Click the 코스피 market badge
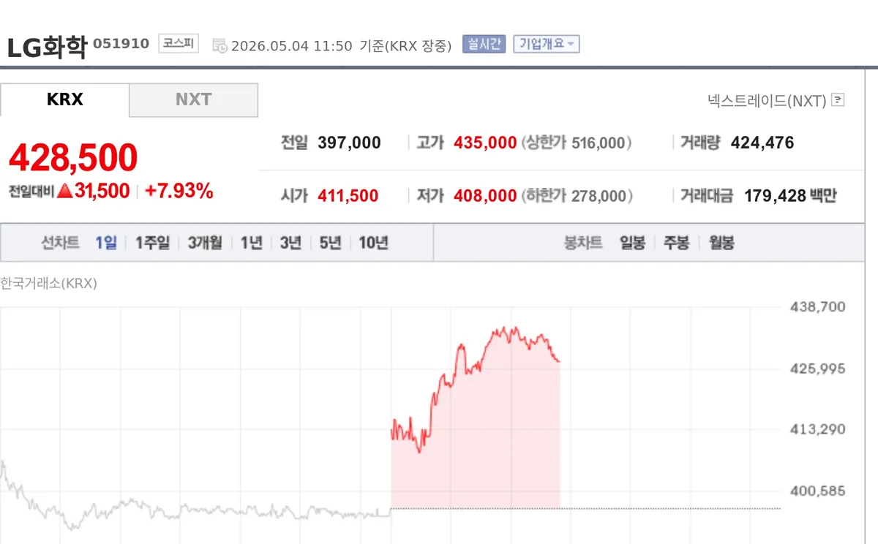The width and height of the screenshot is (878, 544). click(179, 44)
